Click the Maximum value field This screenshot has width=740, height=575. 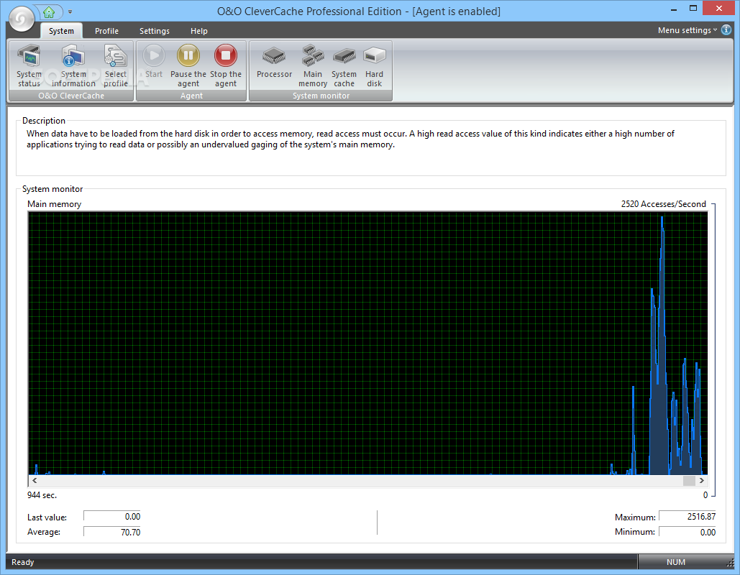click(x=688, y=517)
